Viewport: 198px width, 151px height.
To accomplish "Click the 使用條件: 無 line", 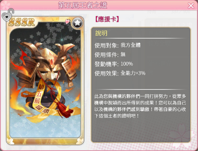I will 110,55.
